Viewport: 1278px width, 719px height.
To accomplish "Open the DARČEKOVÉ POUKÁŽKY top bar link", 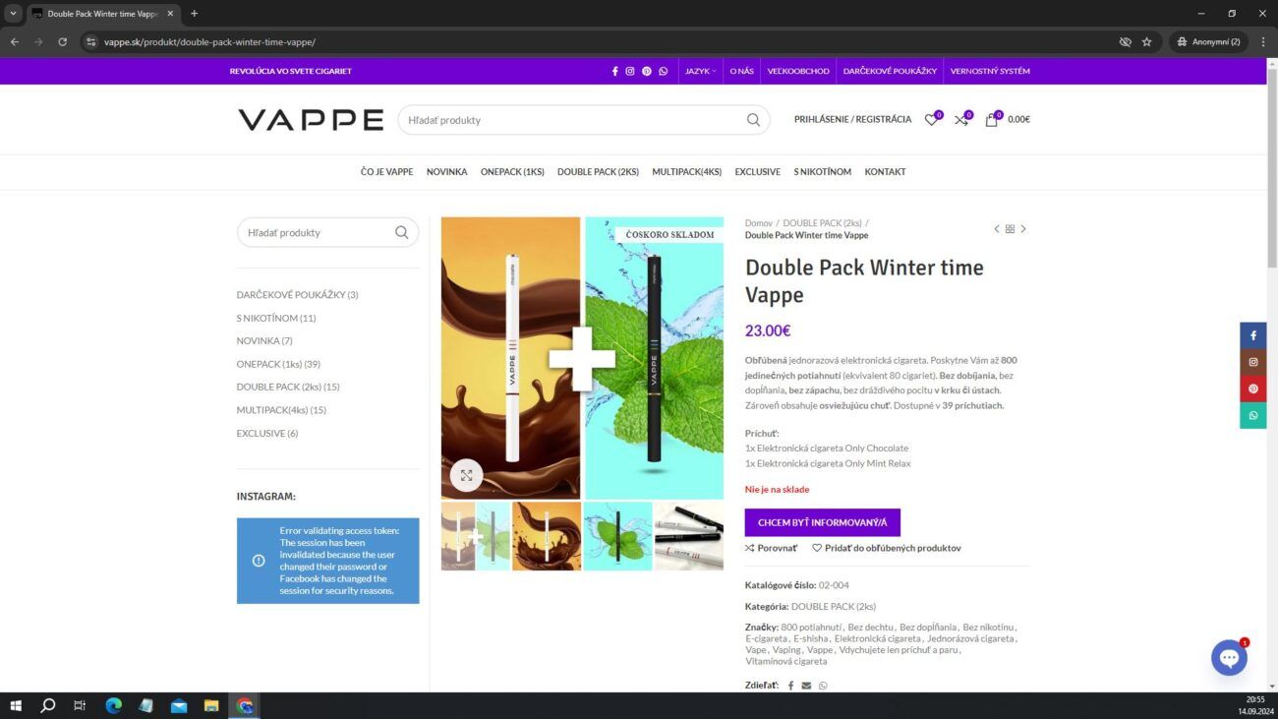I will click(890, 71).
